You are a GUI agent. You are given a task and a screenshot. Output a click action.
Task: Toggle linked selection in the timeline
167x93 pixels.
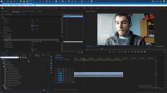tap(62, 59)
